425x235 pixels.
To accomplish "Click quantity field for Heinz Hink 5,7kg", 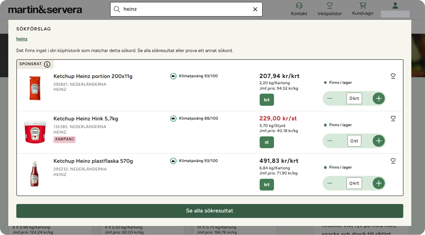I will point(354,141).
